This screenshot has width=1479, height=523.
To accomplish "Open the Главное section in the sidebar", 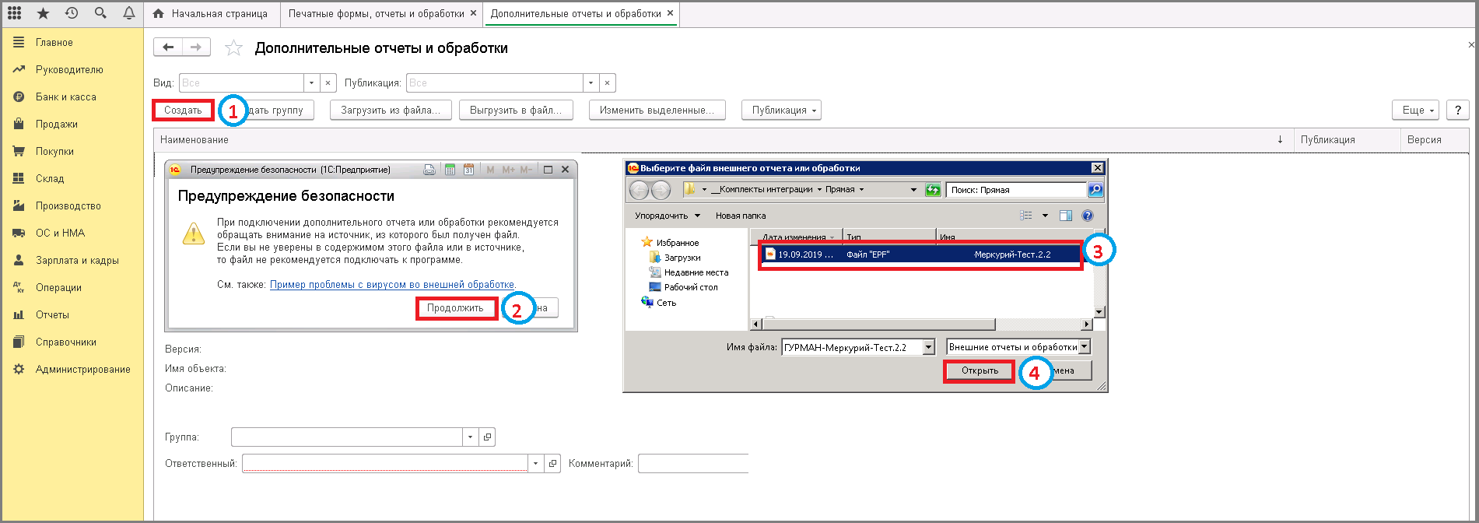I will (x=54, y=42).
